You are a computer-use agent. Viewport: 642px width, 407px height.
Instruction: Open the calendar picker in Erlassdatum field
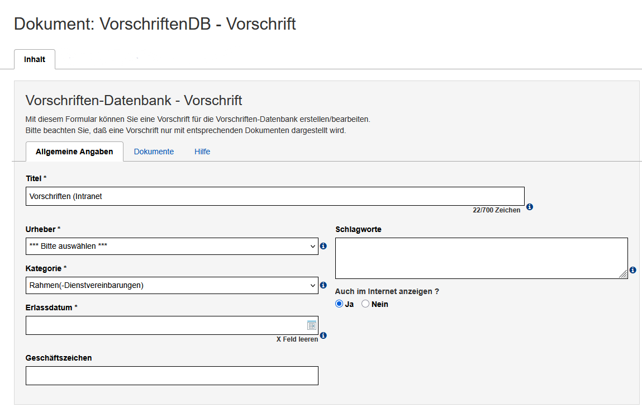tap(311, 325)
